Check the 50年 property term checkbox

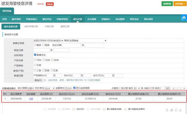pyautogui.click(x=44, y=60)
